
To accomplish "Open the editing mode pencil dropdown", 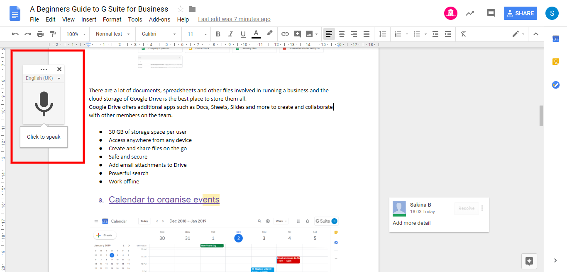I will click(x=518, y=34).
